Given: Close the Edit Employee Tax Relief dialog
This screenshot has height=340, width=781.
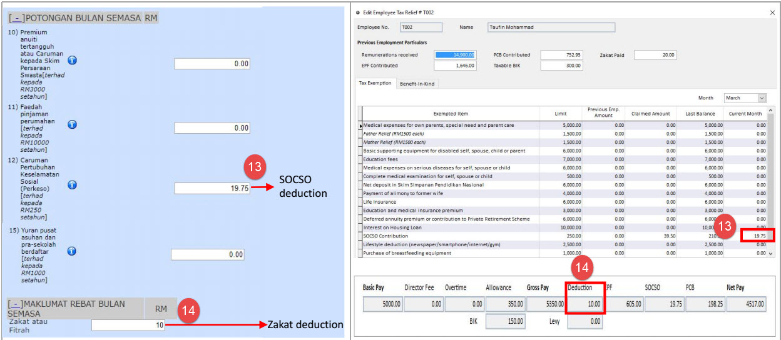Looking at the screenshot, I should (x=772, y=12).
